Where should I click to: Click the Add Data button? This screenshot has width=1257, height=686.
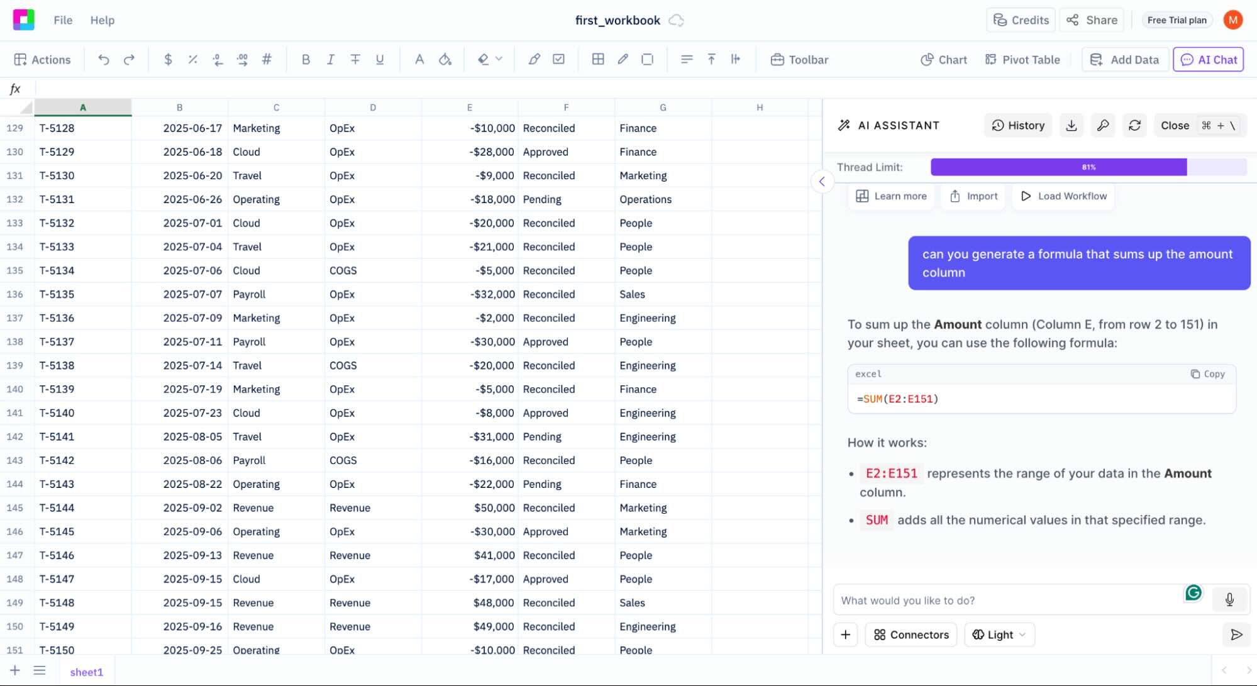coord(1124,60)
